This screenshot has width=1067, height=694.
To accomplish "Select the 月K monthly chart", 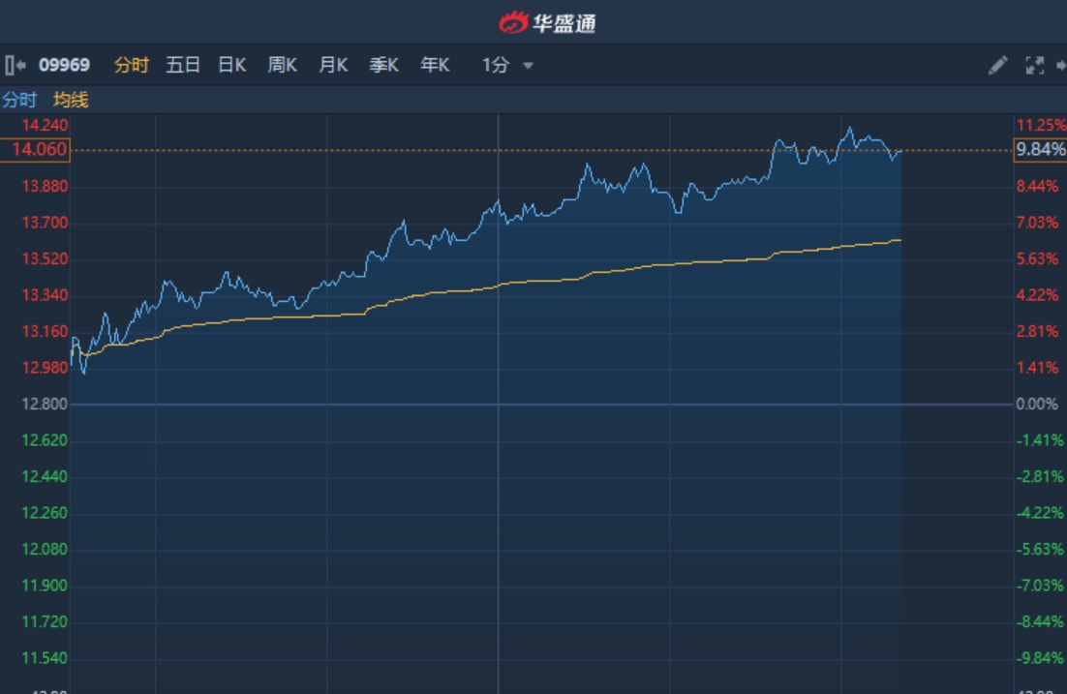I will pyautogui.click(x=334, y=66).
